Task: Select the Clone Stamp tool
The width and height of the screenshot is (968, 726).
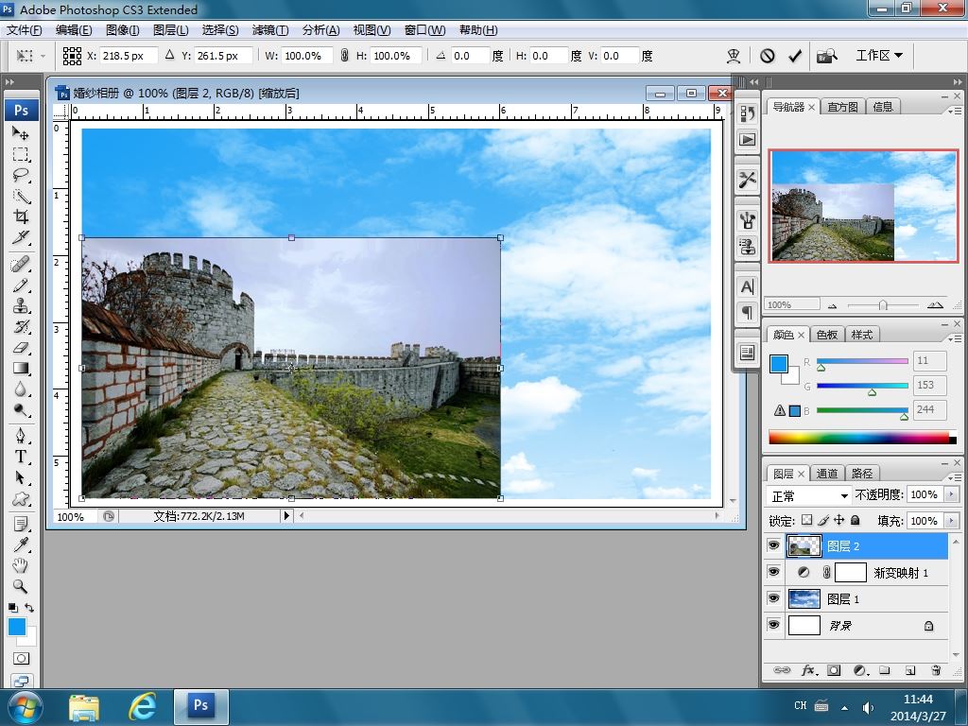Action: click(21, 306)
